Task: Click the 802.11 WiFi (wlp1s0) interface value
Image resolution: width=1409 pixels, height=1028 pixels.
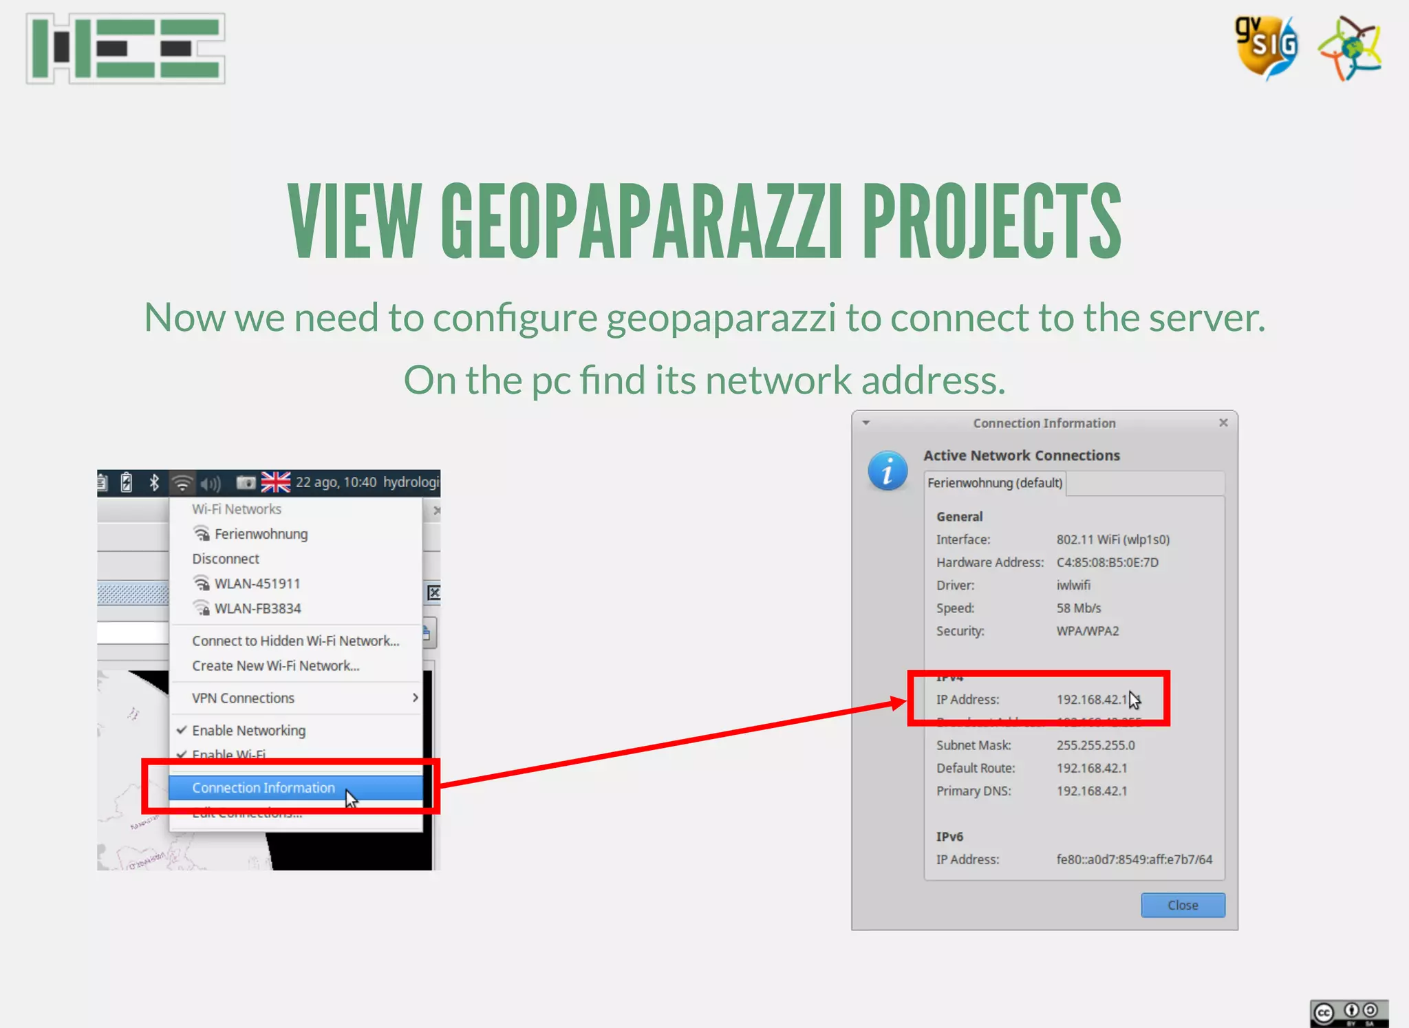Action: [x=1113, y=539]
